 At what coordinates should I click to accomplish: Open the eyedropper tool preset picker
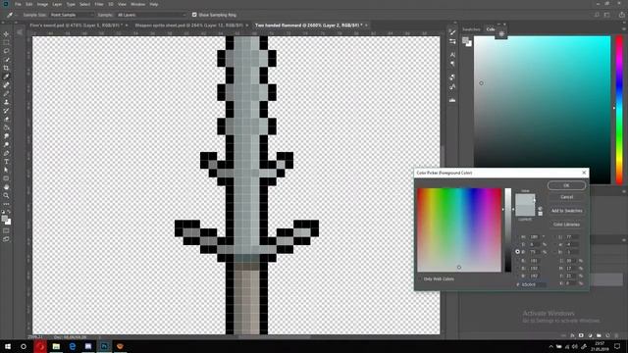(x=11, y=15)
